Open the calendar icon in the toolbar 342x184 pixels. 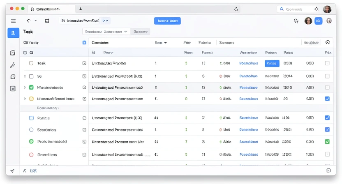47,21
